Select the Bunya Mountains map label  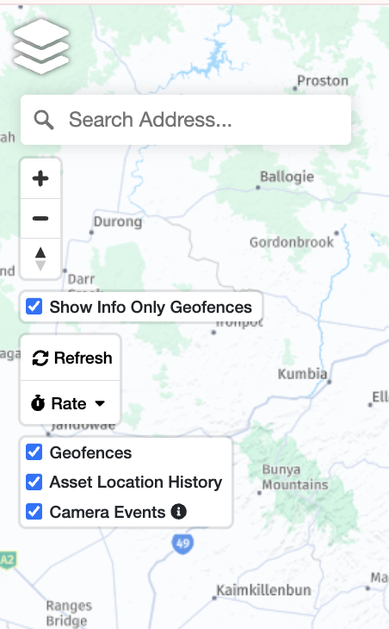pos(295,477)
